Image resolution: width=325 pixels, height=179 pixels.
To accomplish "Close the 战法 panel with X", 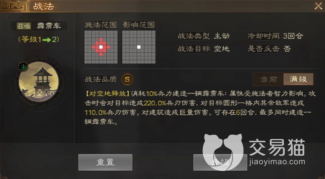I will tap(318, 6).
